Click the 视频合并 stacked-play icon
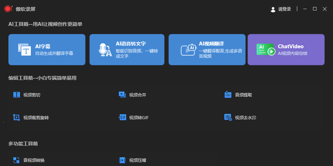The height and width of the screenshot is (166, 333). 122,95
